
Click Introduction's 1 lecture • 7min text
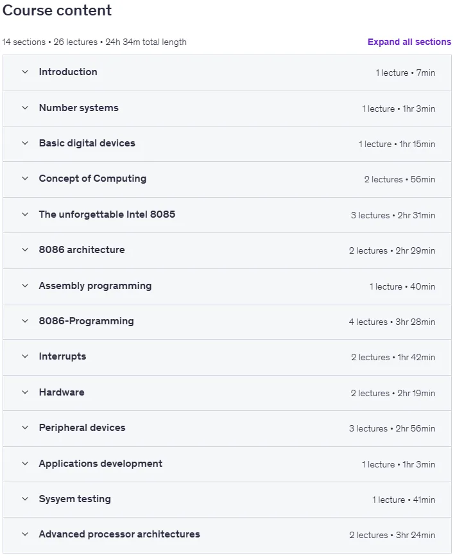405,73
